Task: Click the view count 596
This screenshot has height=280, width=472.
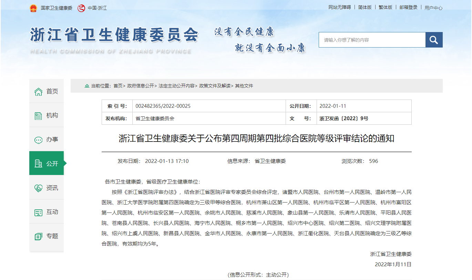Action: [x=373, y=161]
